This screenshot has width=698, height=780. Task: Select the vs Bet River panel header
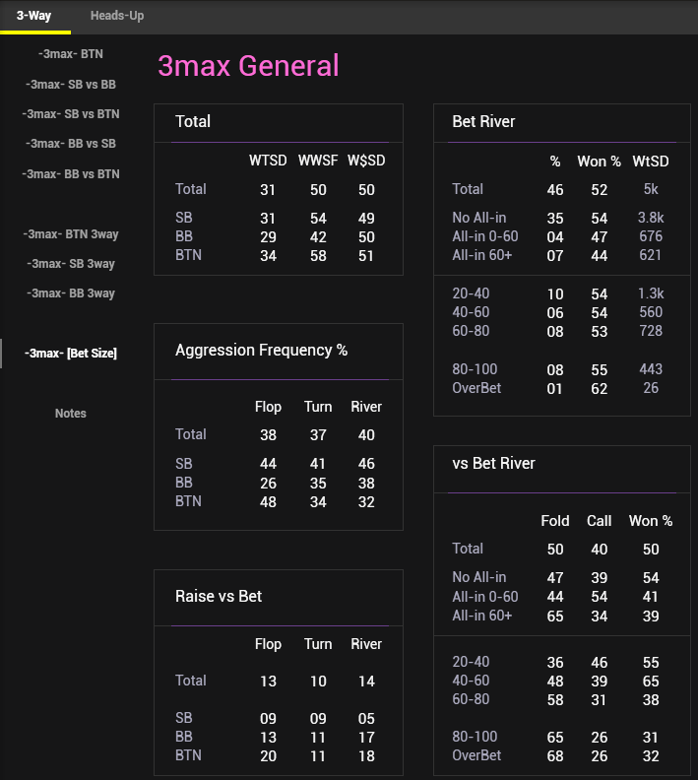[x=493, y=463]
